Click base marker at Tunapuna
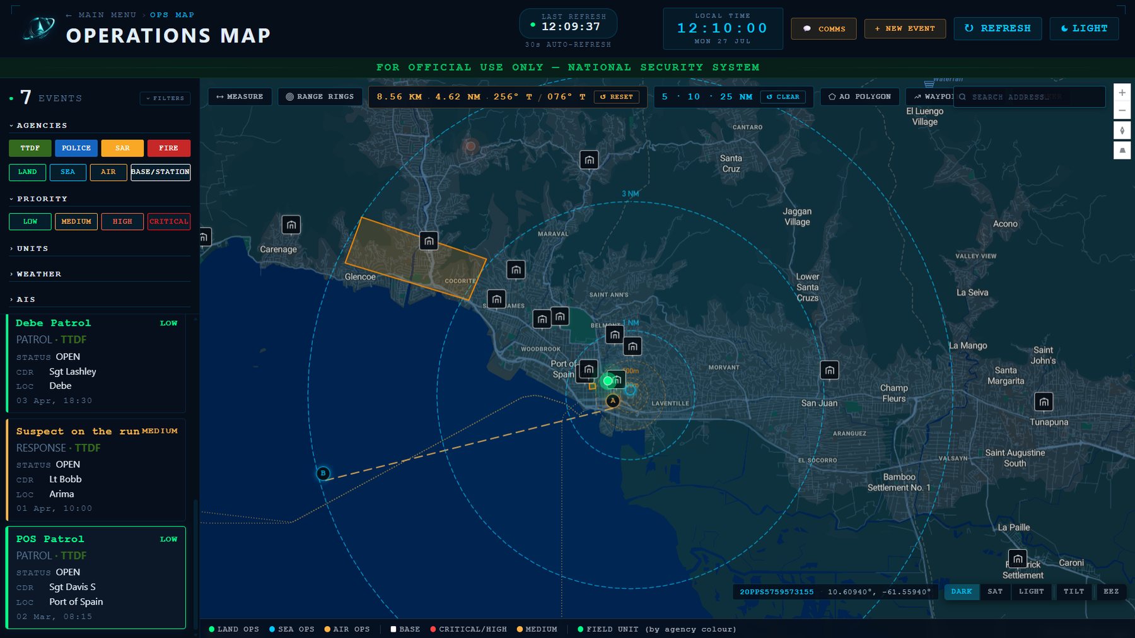The width and height of the screenshot is (1135, 638). 1044,402
